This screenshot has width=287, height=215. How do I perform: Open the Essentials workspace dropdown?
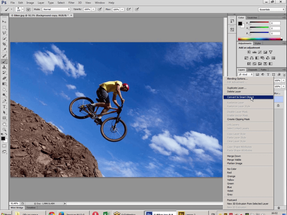click(x=271, y=9)
